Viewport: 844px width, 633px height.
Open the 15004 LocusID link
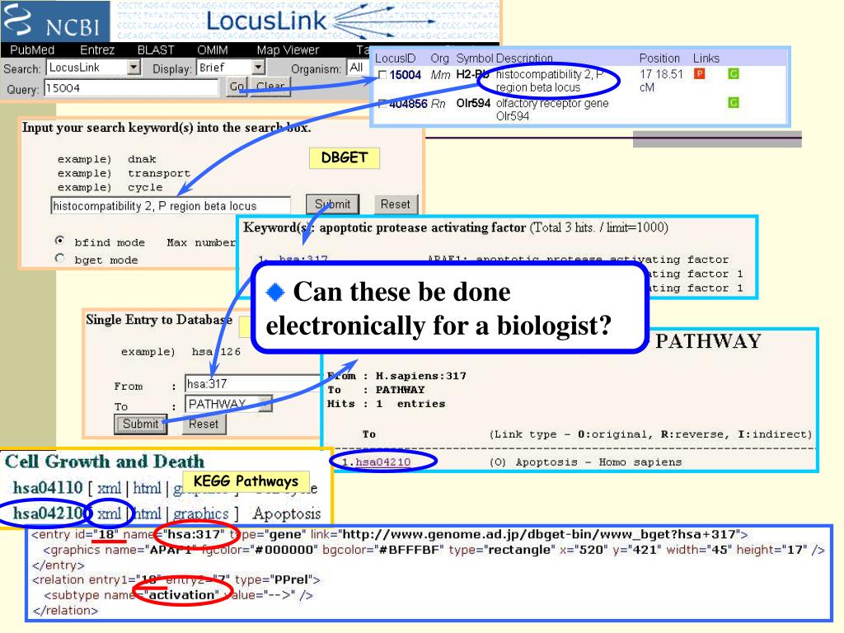click(x=406, y=75)
